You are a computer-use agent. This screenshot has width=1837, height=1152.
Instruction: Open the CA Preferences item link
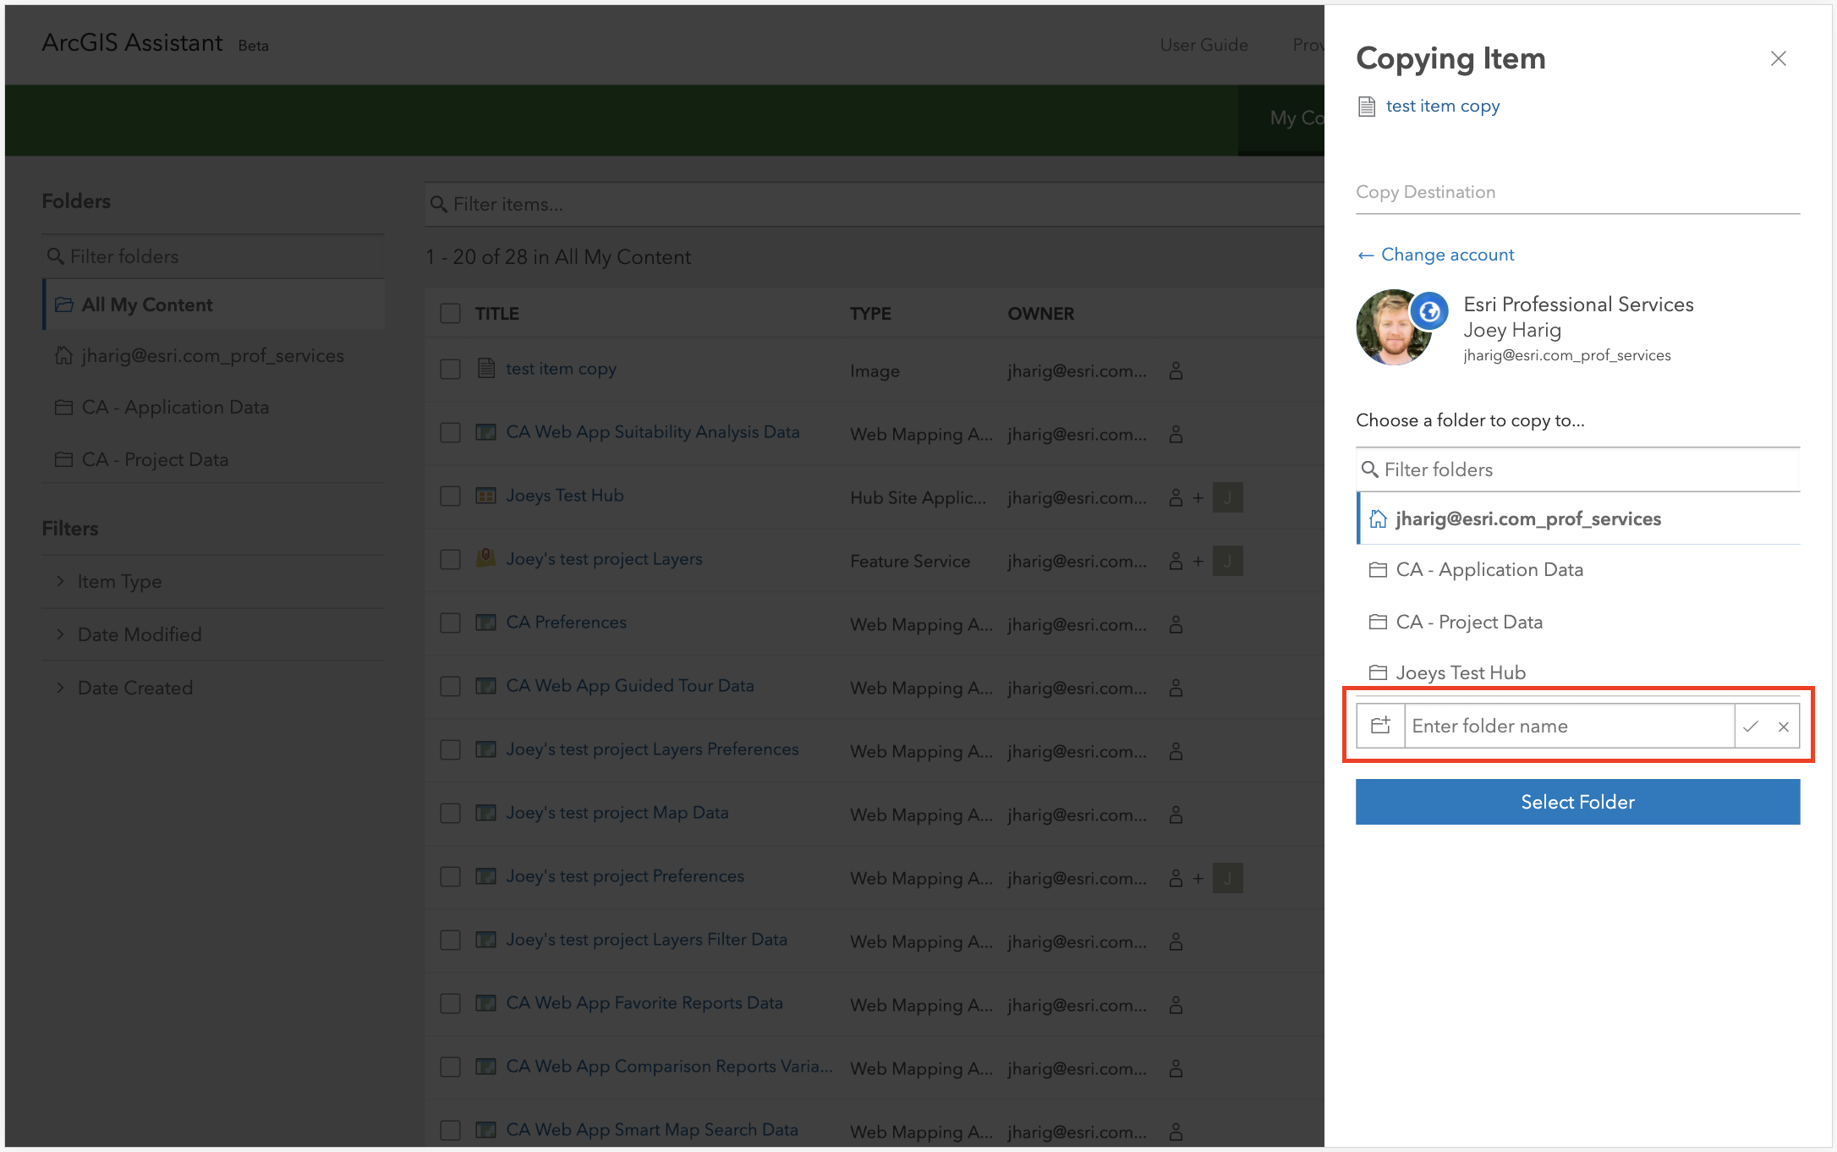566,623
